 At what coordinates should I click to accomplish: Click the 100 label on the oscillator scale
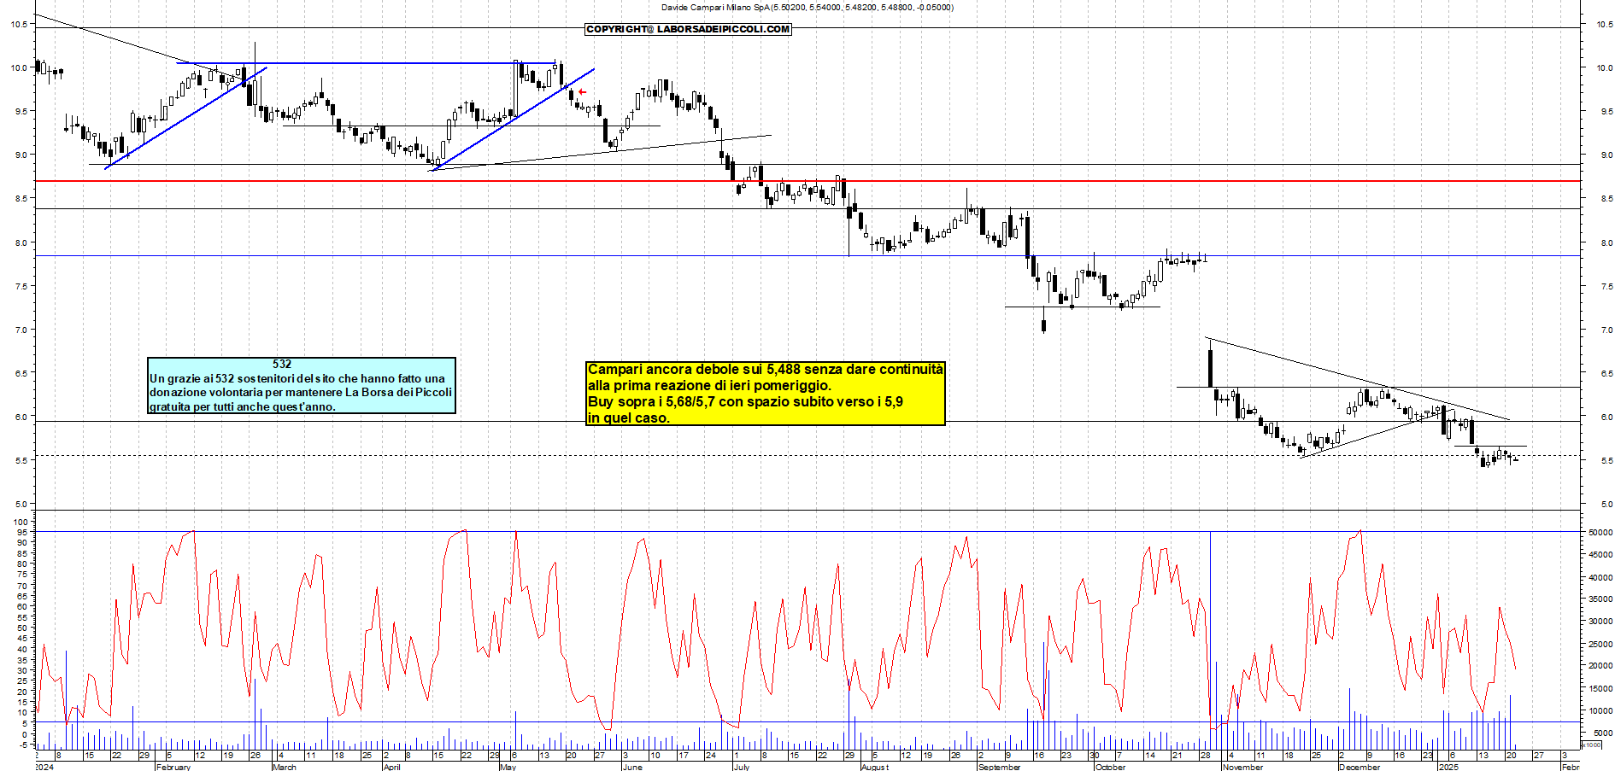pos(21,522)
